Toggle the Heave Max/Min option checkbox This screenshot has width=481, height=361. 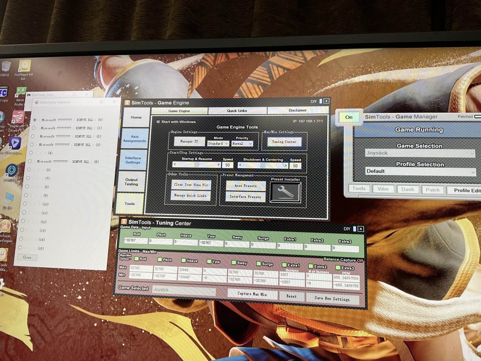(x=183, y=261)
